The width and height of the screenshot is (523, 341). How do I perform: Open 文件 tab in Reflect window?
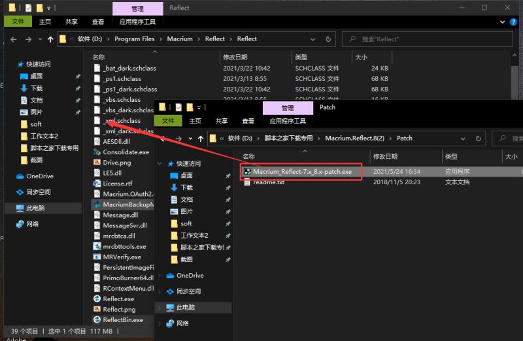(18, 22)
